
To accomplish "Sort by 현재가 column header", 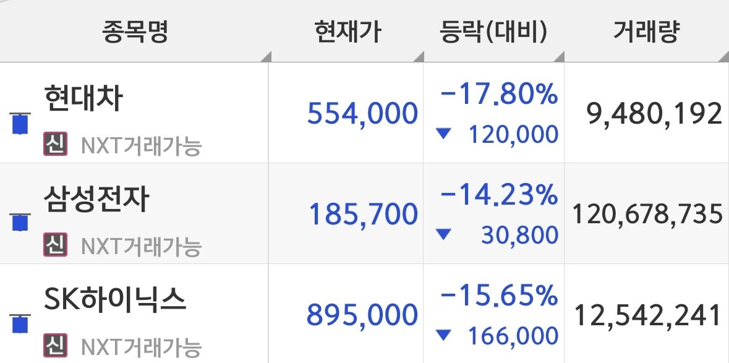I will pos(347,32).
